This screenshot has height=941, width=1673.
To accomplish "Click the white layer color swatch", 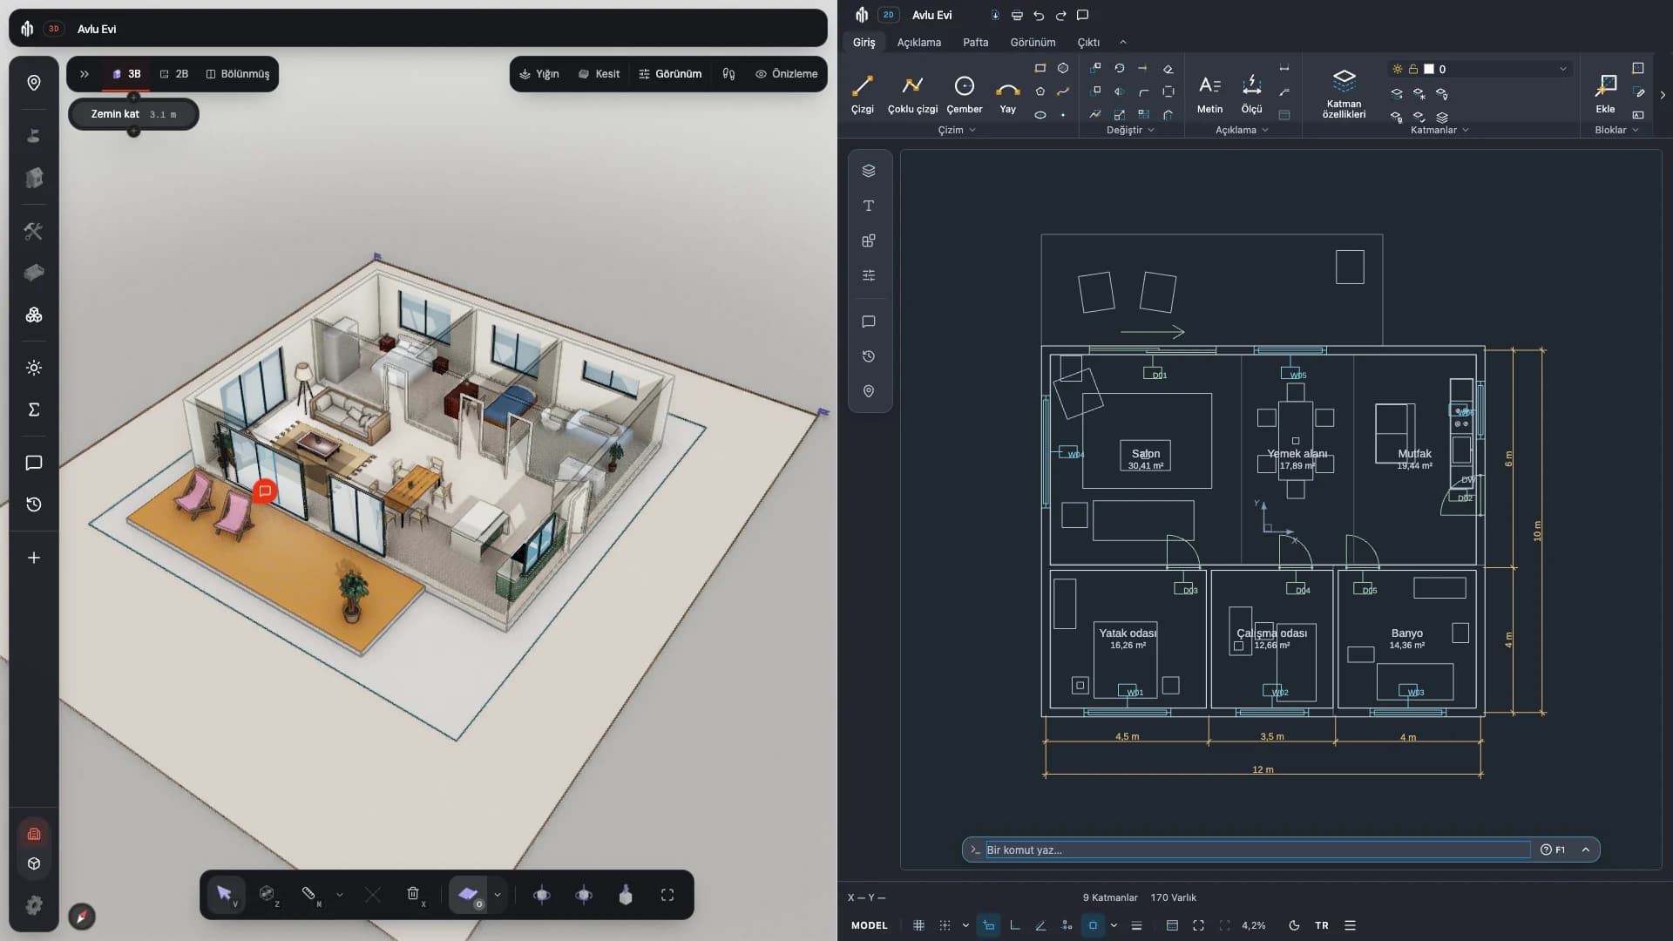I will [1429, 69].
